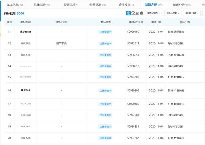Screen dimensions: 205x145
Task: Expand the 国际分类 filter dropdown
Action: [x=172, y=13]
